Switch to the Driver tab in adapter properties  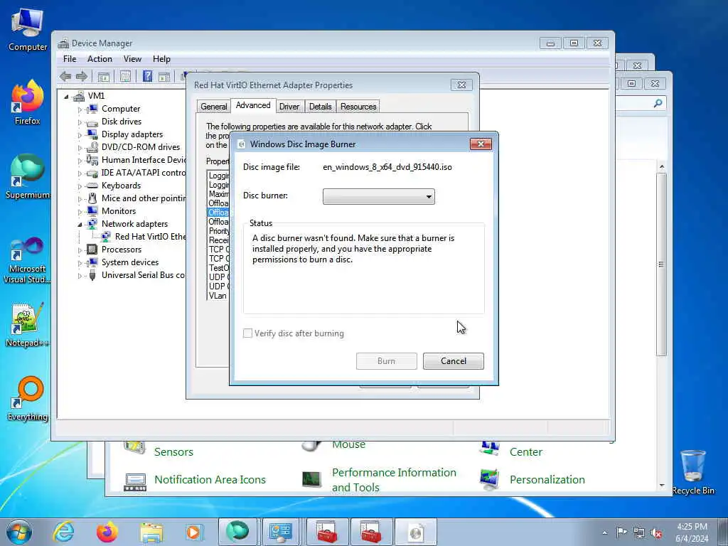pos(289,107)
